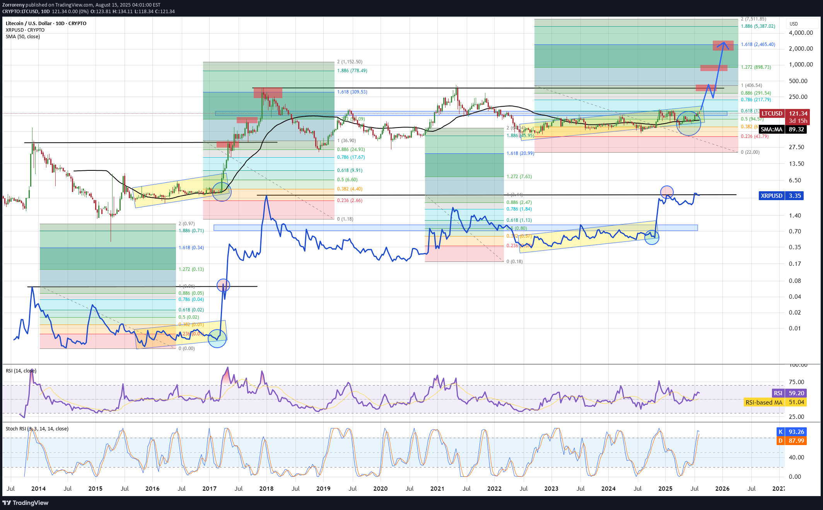Click the Fib label 1.618 (20.99)

[521, 153]
